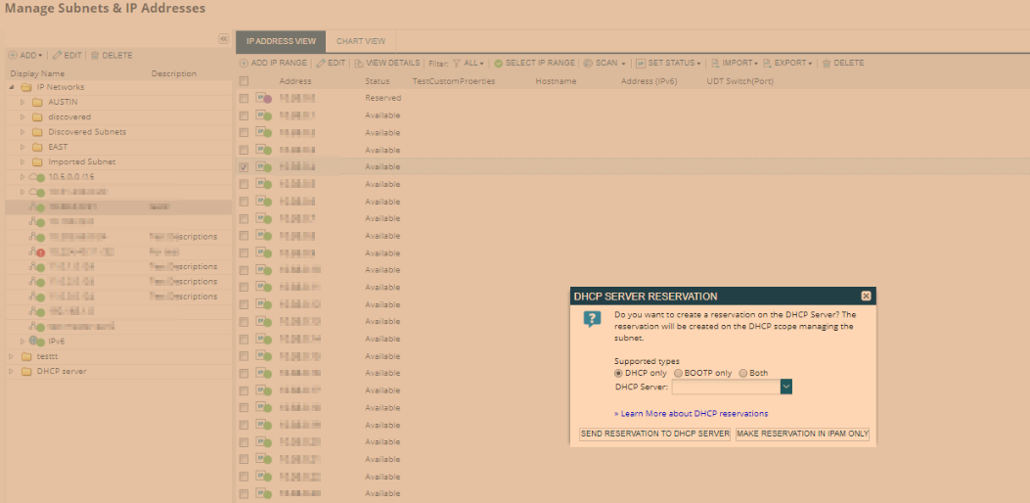Screen dimensions: 1030x503
Task: Click Edit pencil in IP address toolbar
Action: coord(331,64)
